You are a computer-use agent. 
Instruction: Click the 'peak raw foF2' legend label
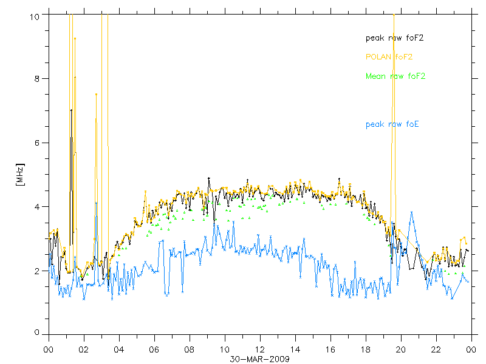point(394,38)
